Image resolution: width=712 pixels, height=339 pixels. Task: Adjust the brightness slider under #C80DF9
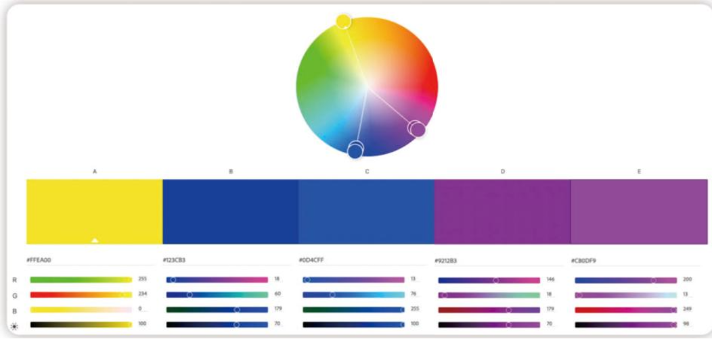click(626, 325)
